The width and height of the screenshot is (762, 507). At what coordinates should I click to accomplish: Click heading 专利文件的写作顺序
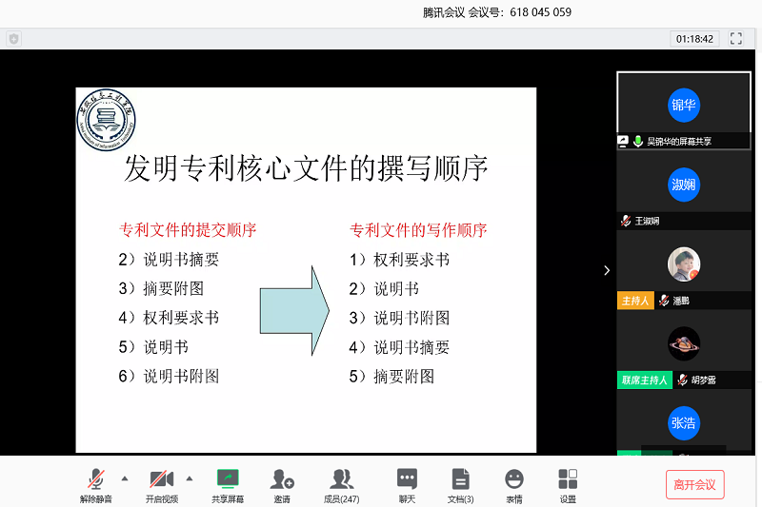(x=418, y=230)
